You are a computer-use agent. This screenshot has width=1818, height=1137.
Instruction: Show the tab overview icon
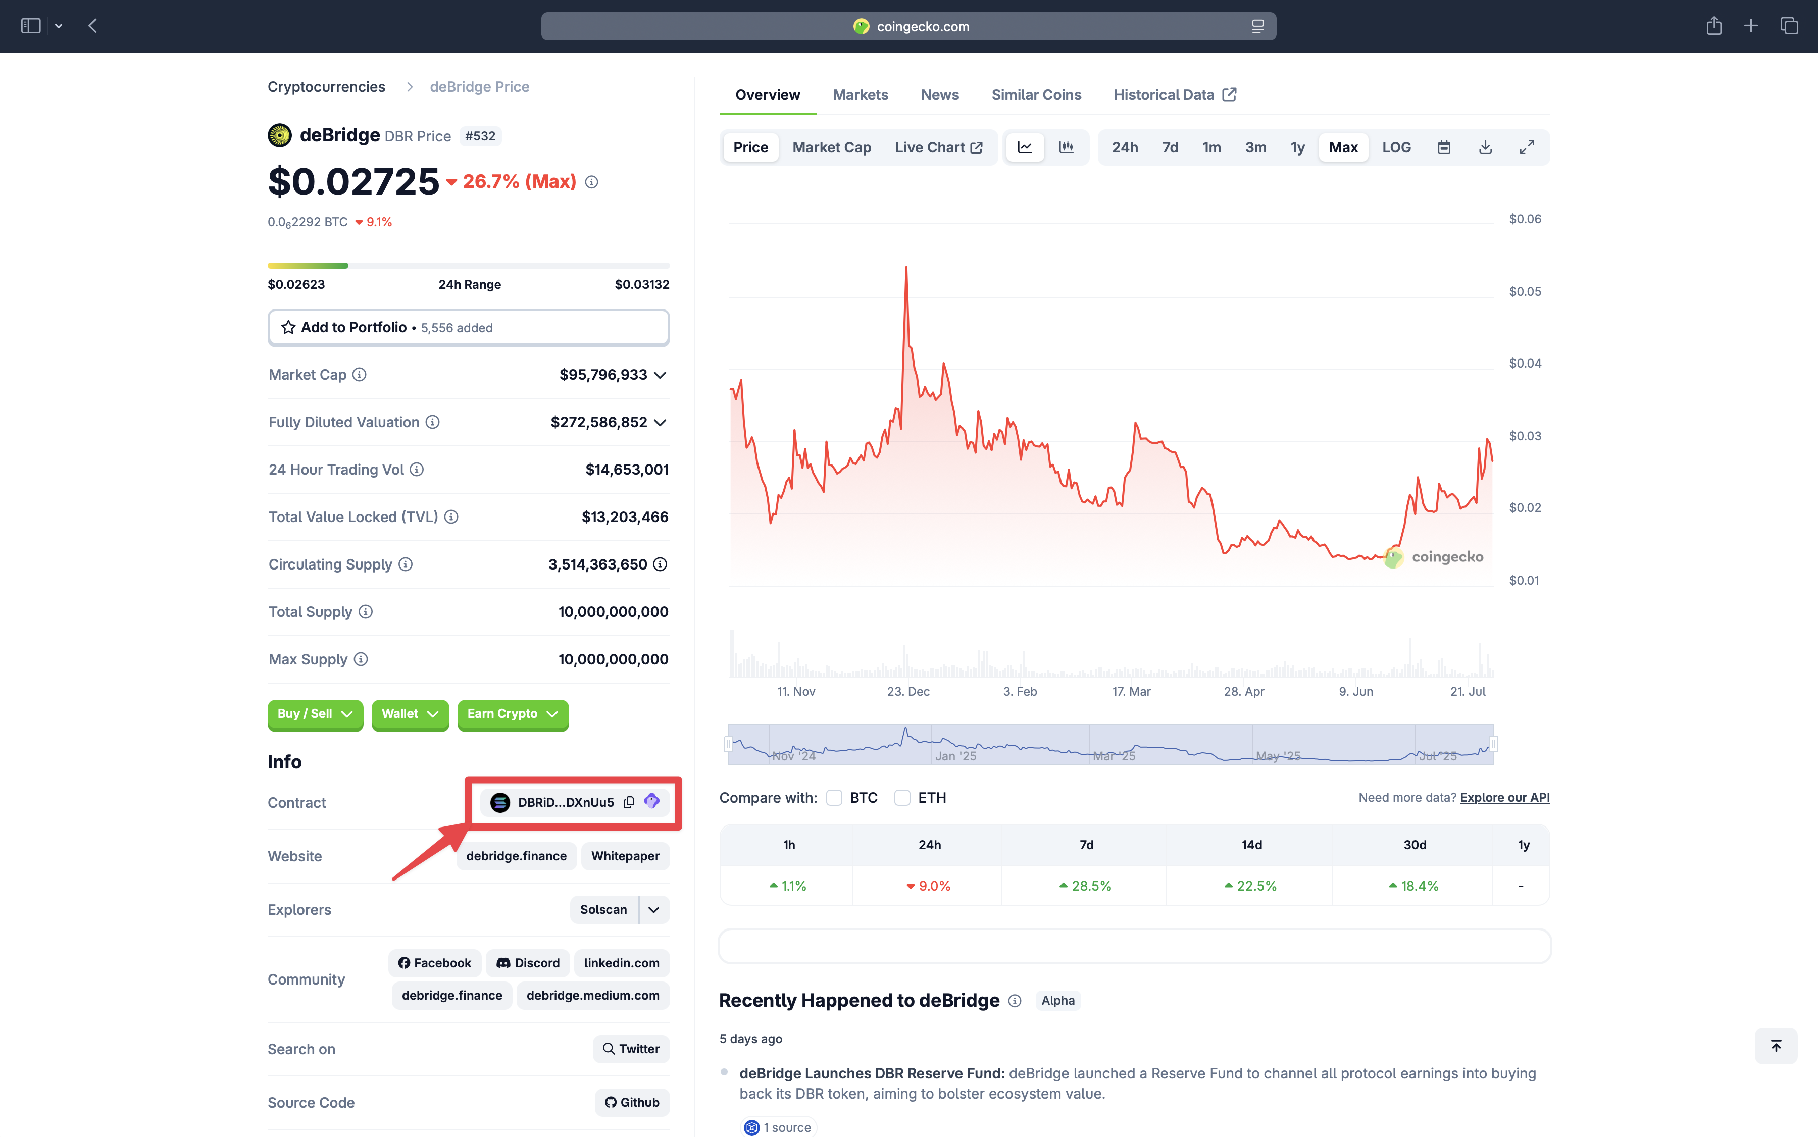1789,26
